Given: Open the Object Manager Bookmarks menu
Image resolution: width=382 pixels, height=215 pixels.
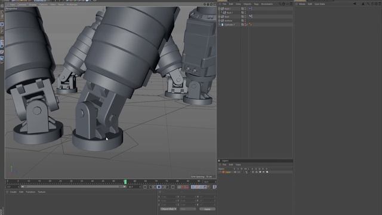Looking at the screenshot, I should pyautogui.click(x=267, y=4).
